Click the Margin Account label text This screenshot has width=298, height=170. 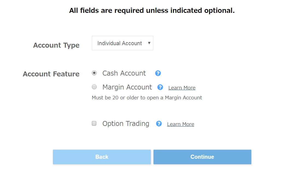click(127, 87)
